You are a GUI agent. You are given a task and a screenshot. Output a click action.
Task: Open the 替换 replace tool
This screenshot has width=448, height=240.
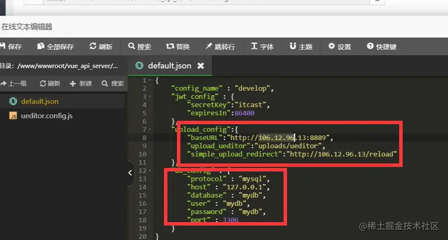point(178,47)
